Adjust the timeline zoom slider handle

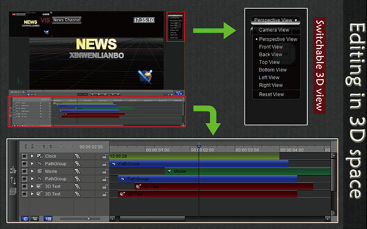click(x=89, y=219)
